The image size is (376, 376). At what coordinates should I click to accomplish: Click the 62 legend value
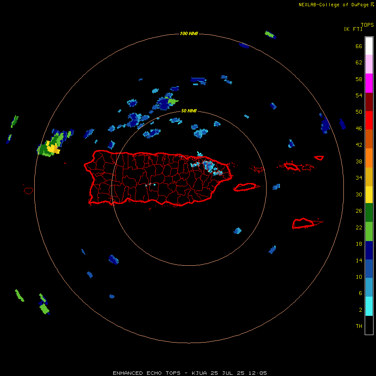(x=359, y=63)
